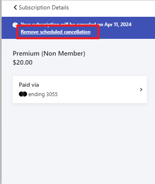The width and height of the screenshot is (155, 184).
Task: Click the Apr 11, 2024 cancellation date
Action: coord(118,25)
